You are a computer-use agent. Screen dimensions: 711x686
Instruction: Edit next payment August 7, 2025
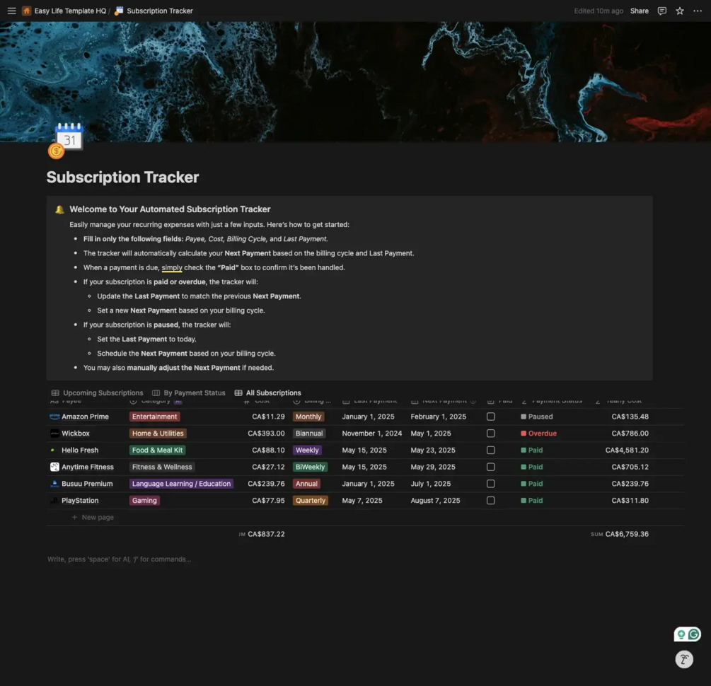[x=435, y=501]
